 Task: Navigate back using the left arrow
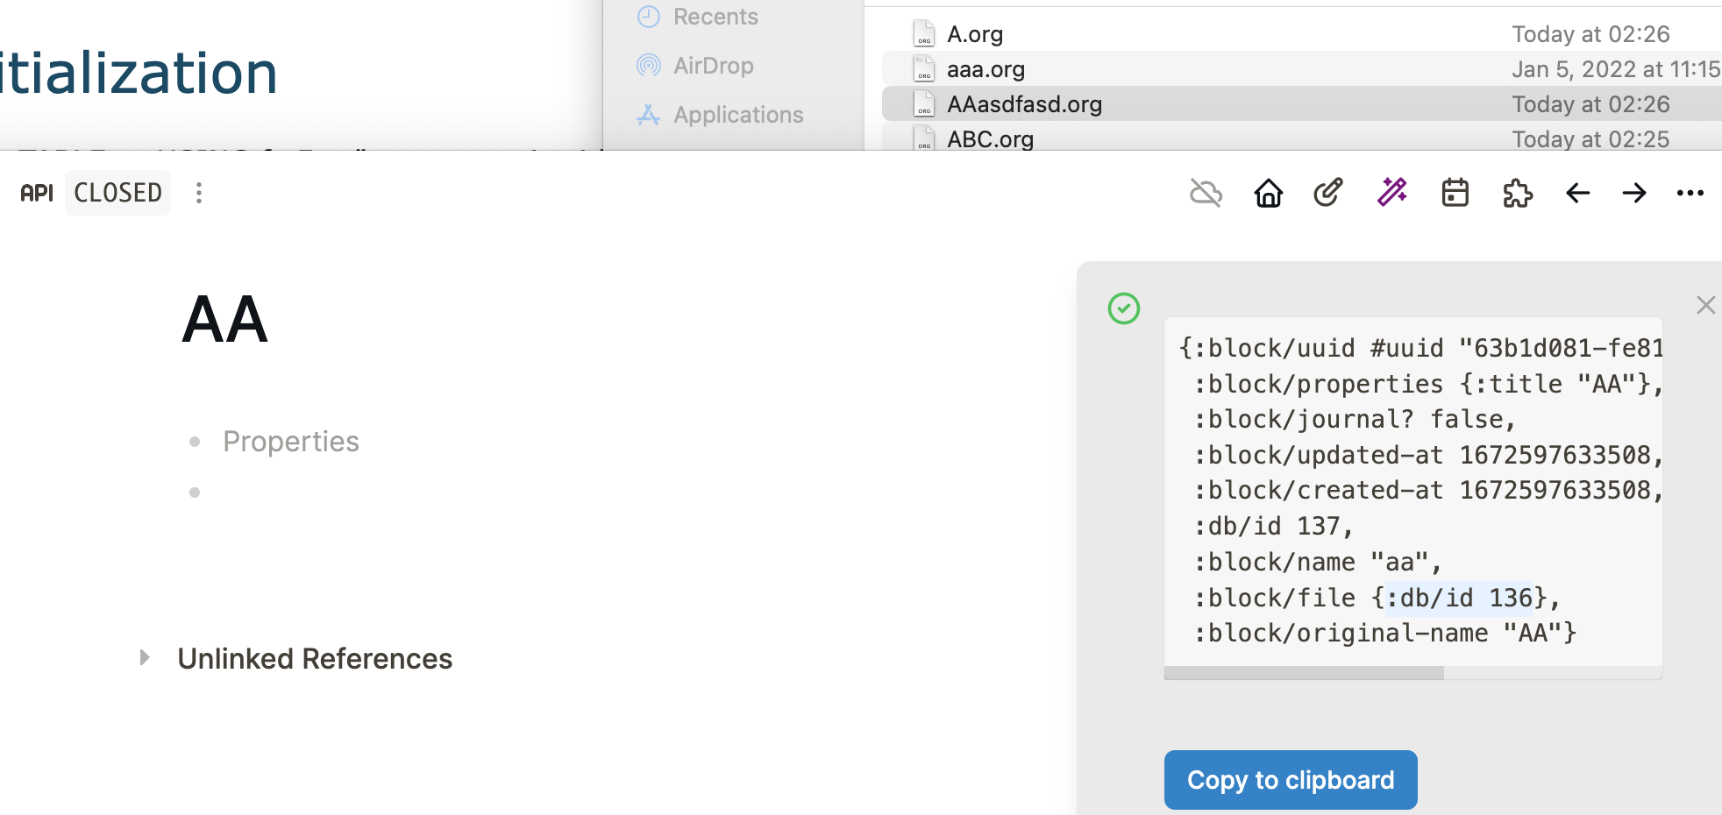1577,193
